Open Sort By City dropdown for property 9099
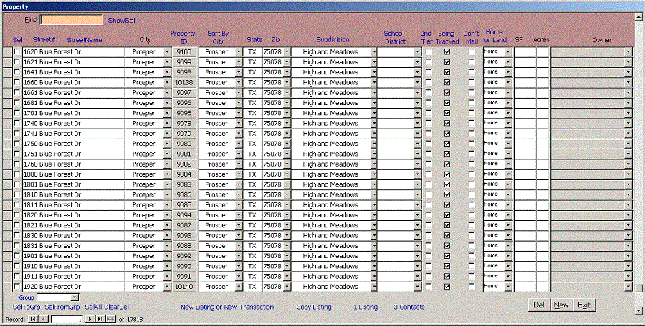 (239, 62)
